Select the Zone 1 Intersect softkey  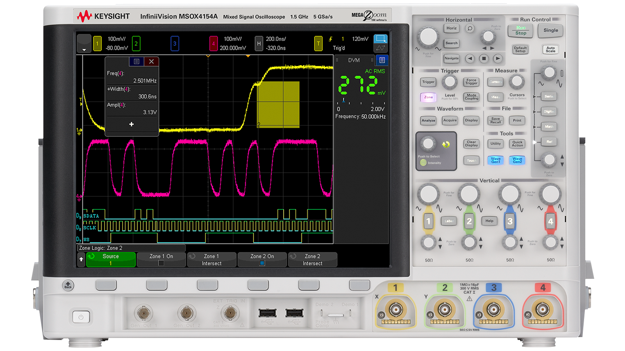[212, 260]
